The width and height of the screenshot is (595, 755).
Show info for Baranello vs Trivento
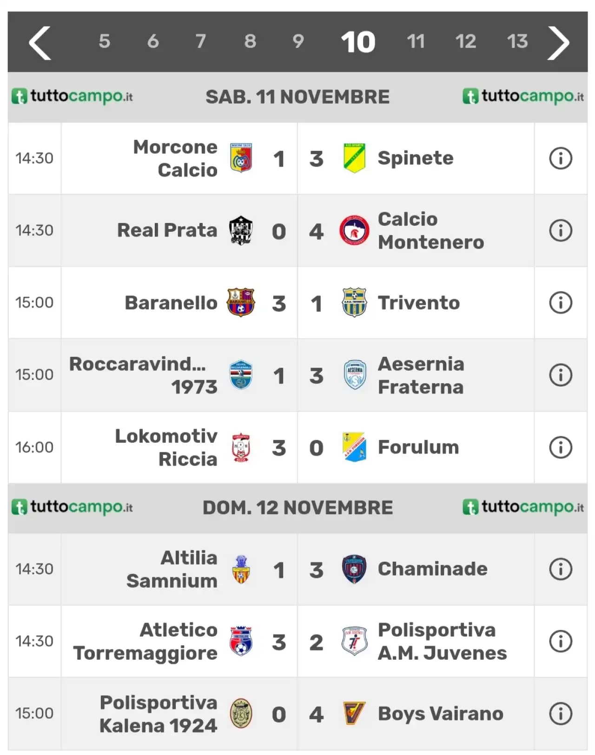coord(561,303)
